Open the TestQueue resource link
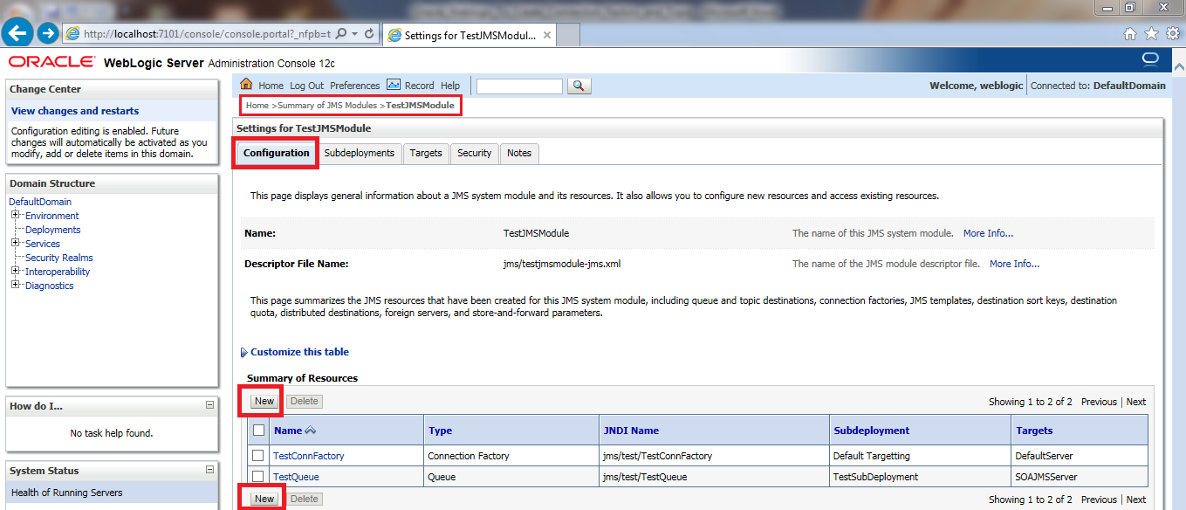The image size is (1186, 510). (296, 477)
